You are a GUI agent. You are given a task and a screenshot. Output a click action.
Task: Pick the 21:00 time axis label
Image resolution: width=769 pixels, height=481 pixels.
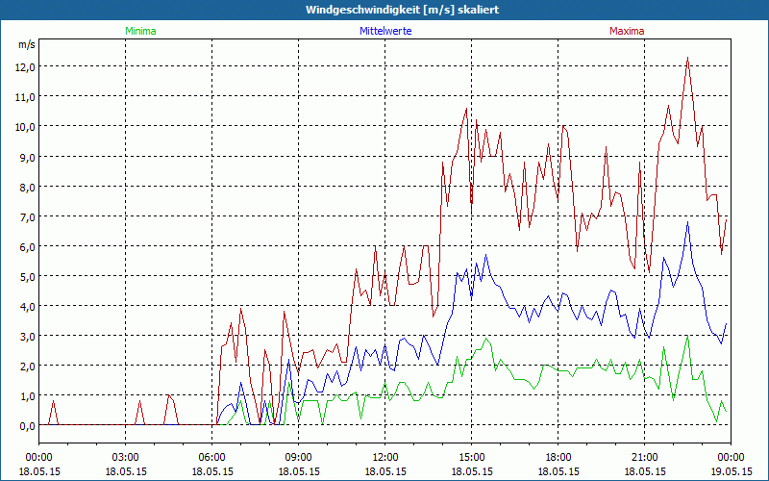coord(644,457)
